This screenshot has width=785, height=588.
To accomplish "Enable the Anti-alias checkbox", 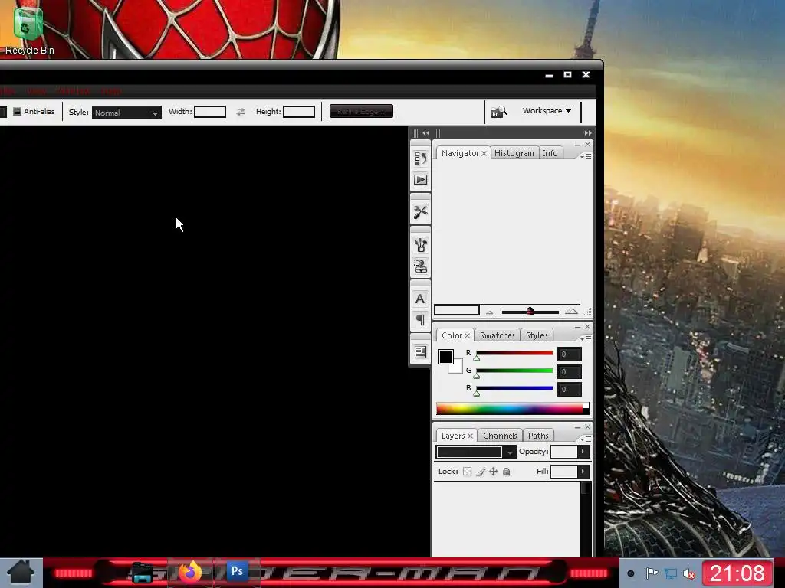I will 17,112.
